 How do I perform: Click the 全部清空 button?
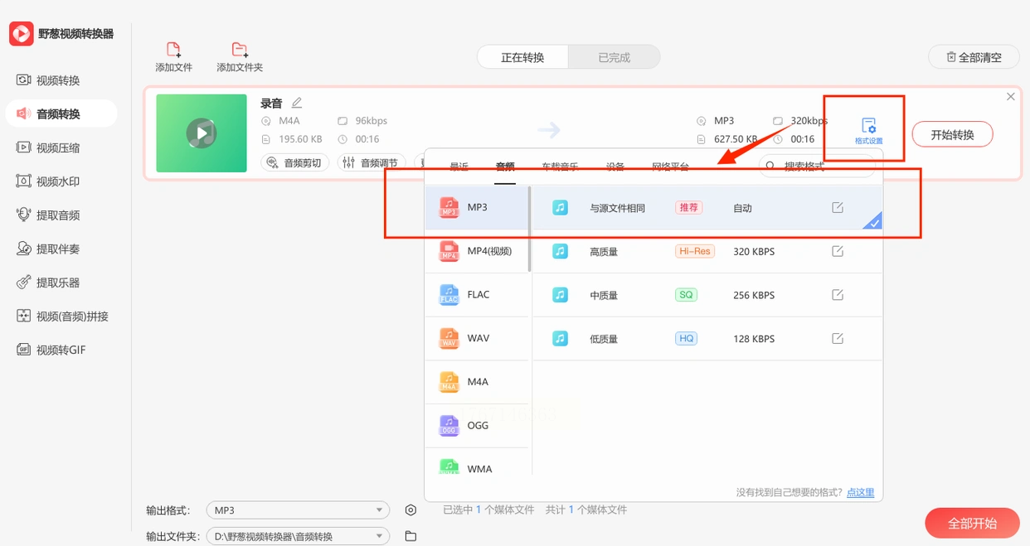point(974,57)
